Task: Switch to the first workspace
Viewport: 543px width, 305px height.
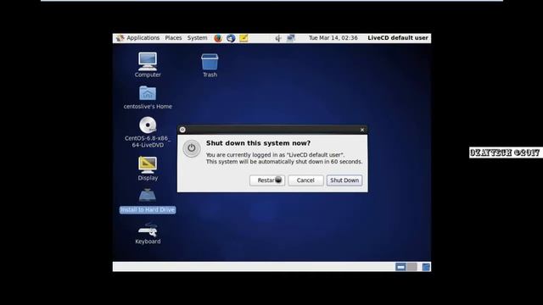Action: 400,267
